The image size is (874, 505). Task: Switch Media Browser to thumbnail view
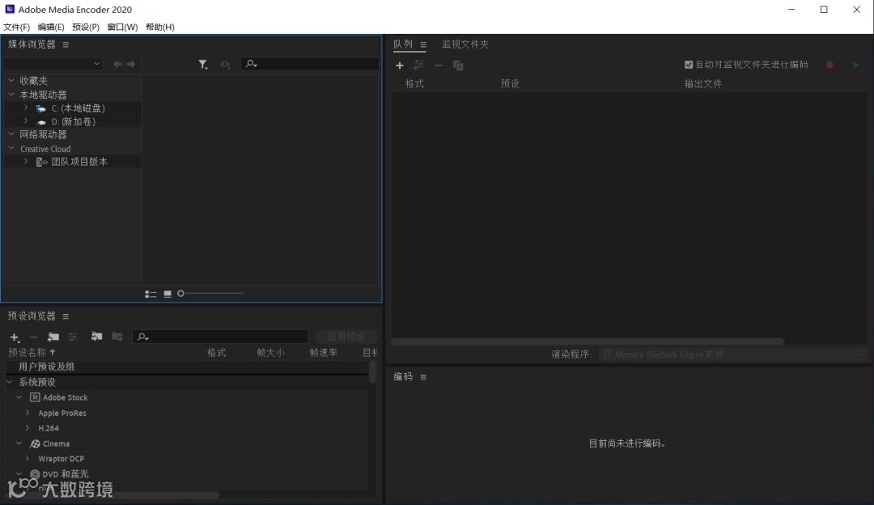click(x=168, y=294)
